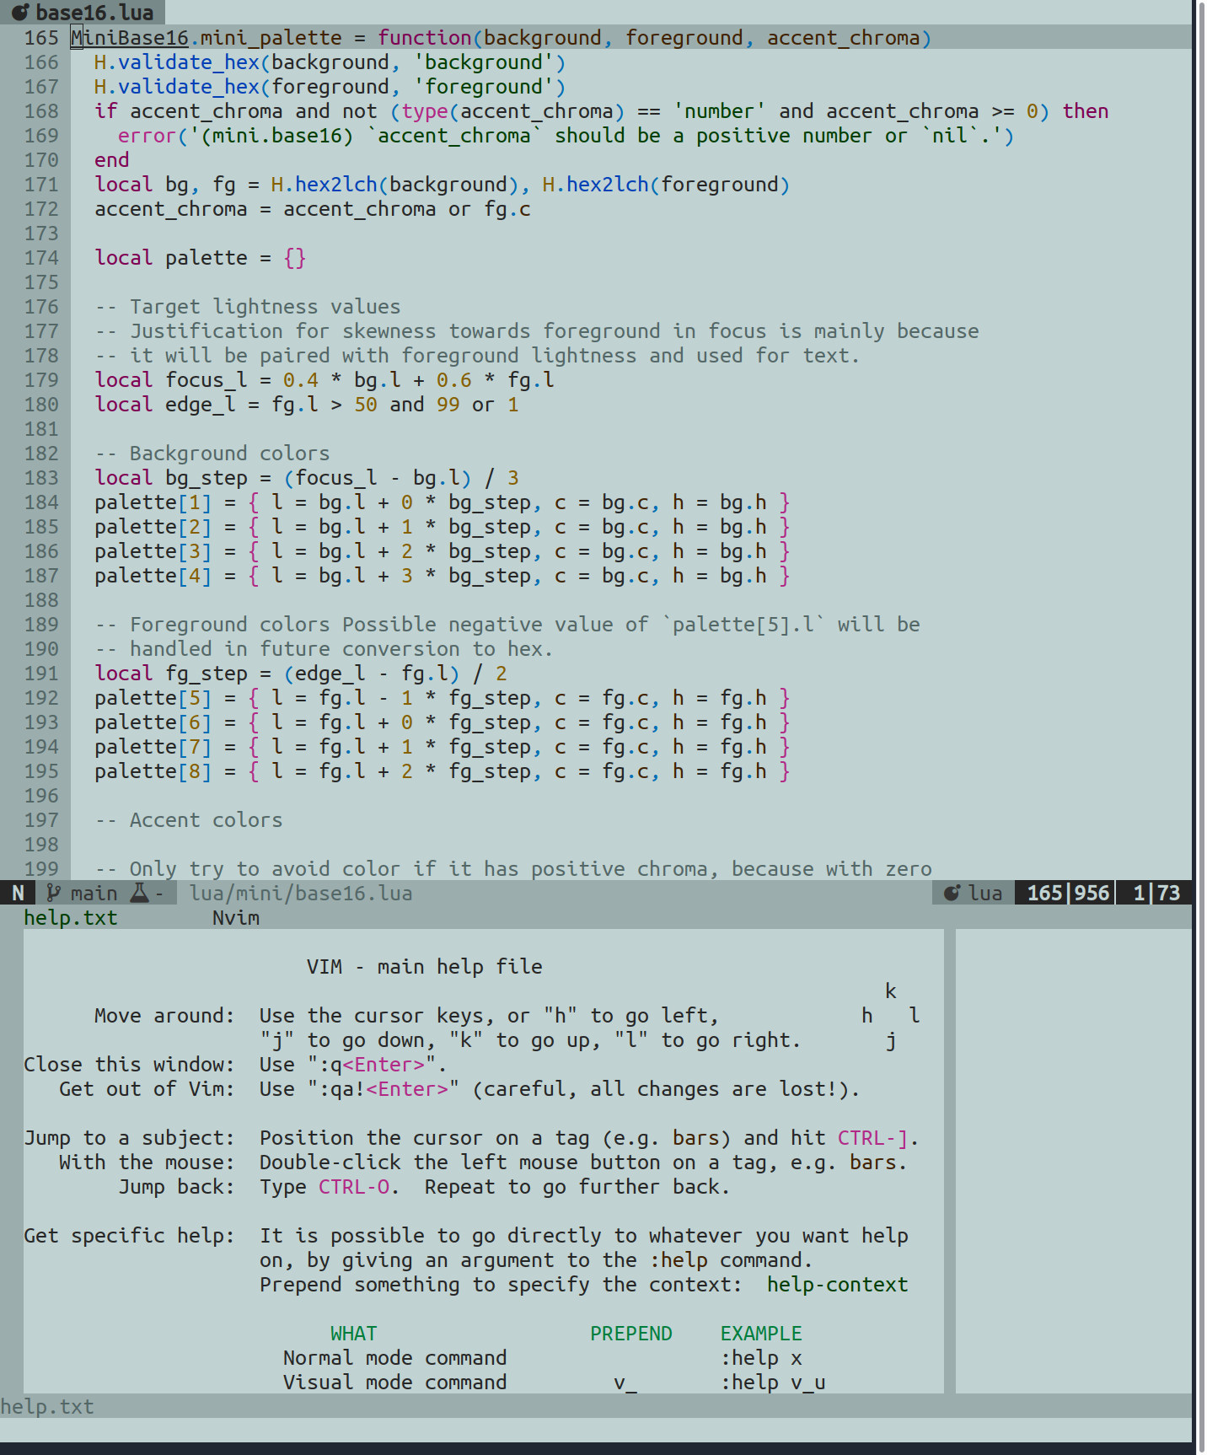Click the help.txt title in help window
1207x1455 pixels.
(70, 918)
